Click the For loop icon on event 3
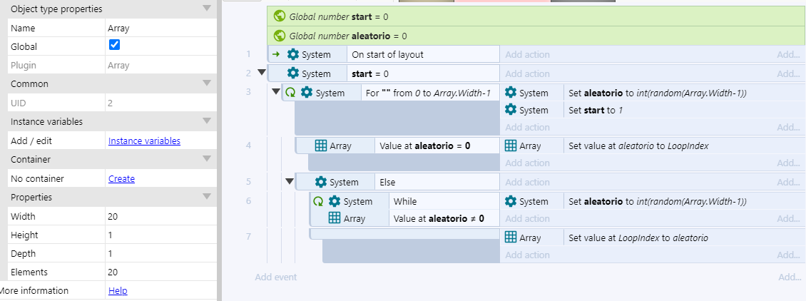 pyautogui.click(x=291, y=93)
